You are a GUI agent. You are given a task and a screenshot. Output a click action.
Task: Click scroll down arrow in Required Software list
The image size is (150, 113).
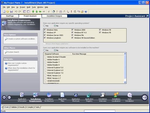tap(125, 82)
